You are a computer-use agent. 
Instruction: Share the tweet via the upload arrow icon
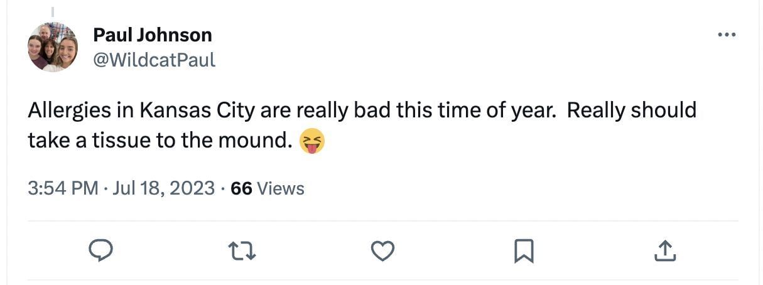coord(664,251)
